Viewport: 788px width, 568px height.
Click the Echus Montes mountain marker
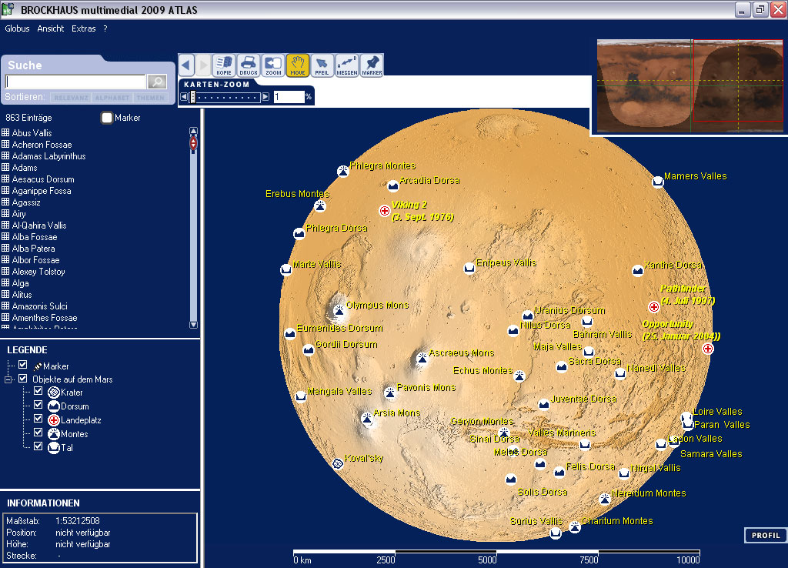[519, 376]
